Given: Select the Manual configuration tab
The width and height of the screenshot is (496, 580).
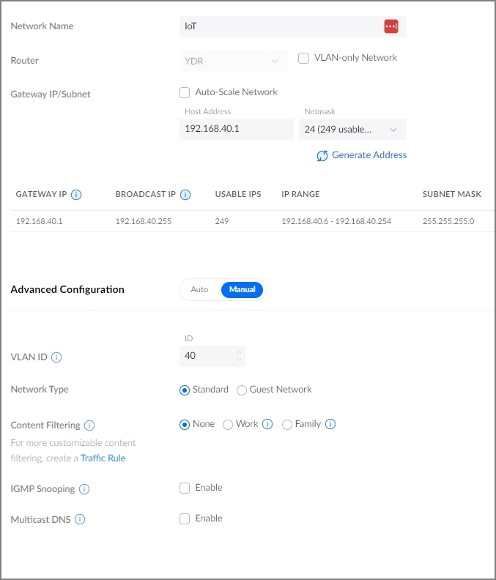Looking at the screenshot, I should tap(242, 290).
